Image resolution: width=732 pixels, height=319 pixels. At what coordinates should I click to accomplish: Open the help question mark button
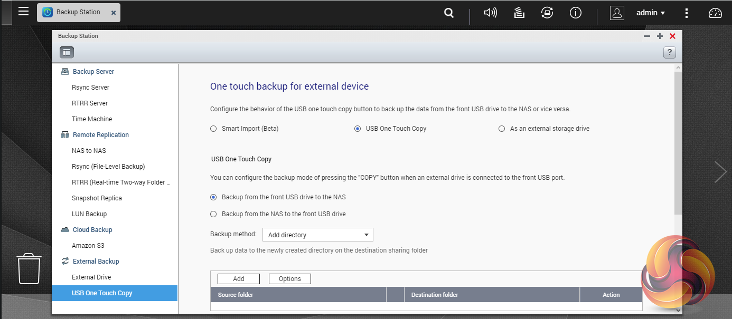click(669, 52)
